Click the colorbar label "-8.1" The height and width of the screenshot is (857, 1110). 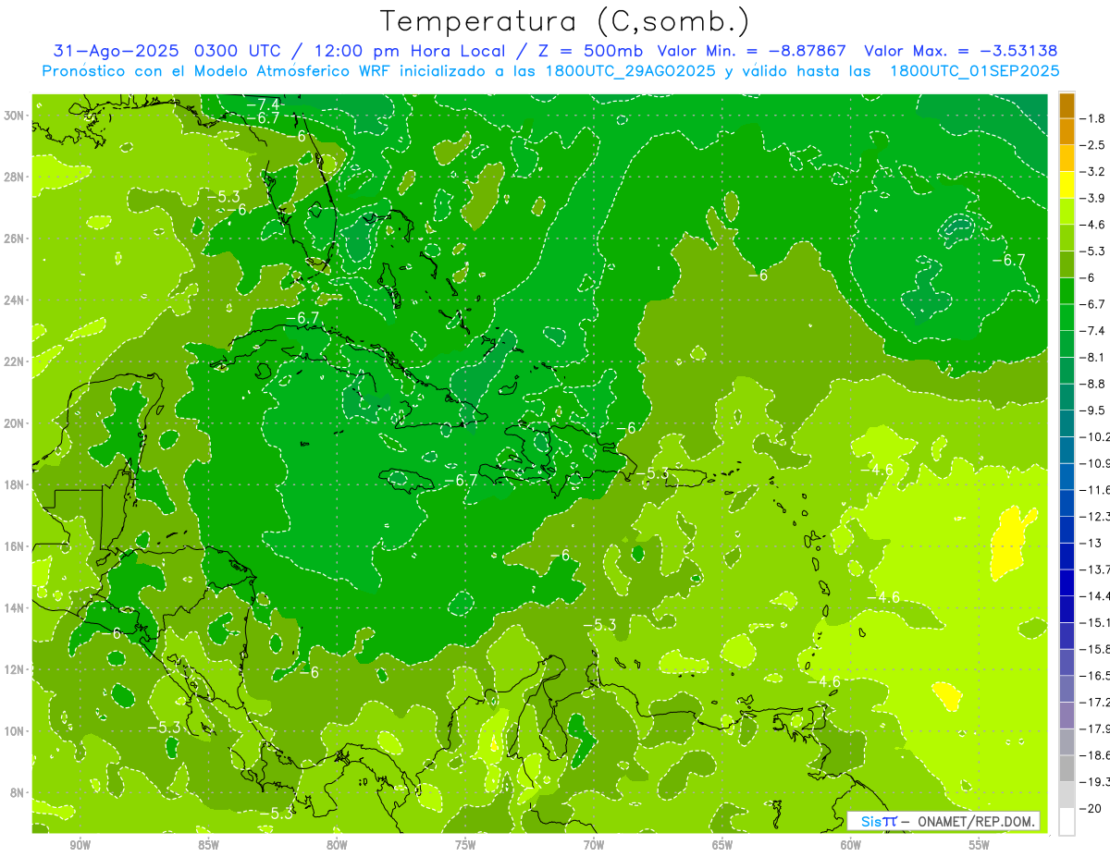pyautogui.click(x=1092, y=357)
